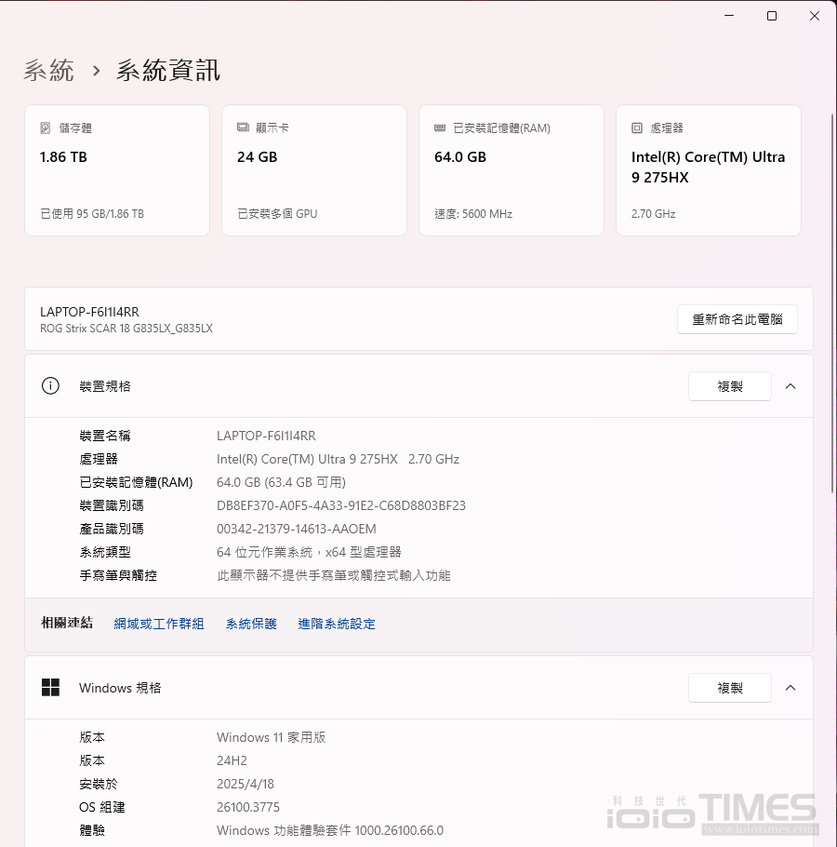
Task: Select device ID DB8EF370-A0F5-4A33-91E2-C68D8803BF23
Action: pos(341,505)
